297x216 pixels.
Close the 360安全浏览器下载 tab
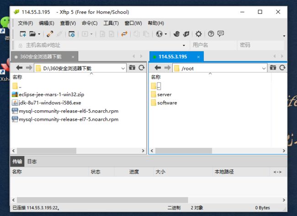pyautogui.click(x=73, y=57)
